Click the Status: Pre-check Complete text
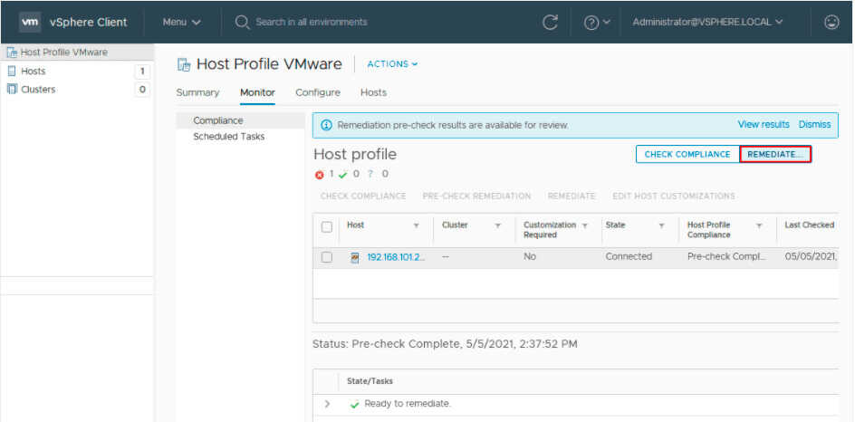This screenshot has width=855, height=422. (445, 344)
